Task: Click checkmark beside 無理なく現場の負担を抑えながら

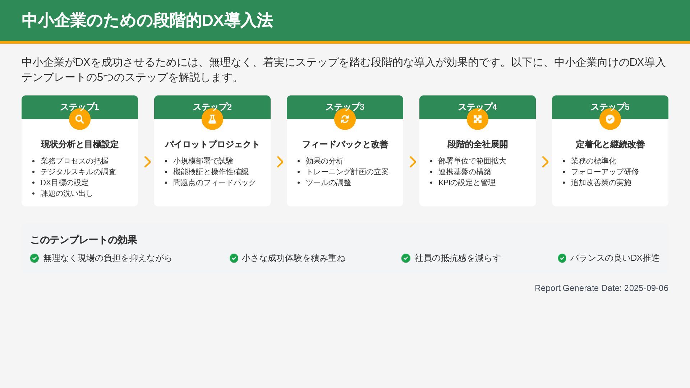Action: click(34, 258)
